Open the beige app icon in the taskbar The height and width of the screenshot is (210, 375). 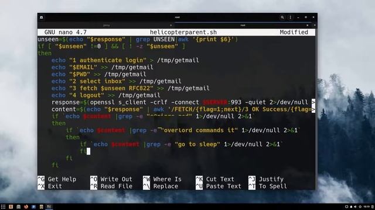42,206
